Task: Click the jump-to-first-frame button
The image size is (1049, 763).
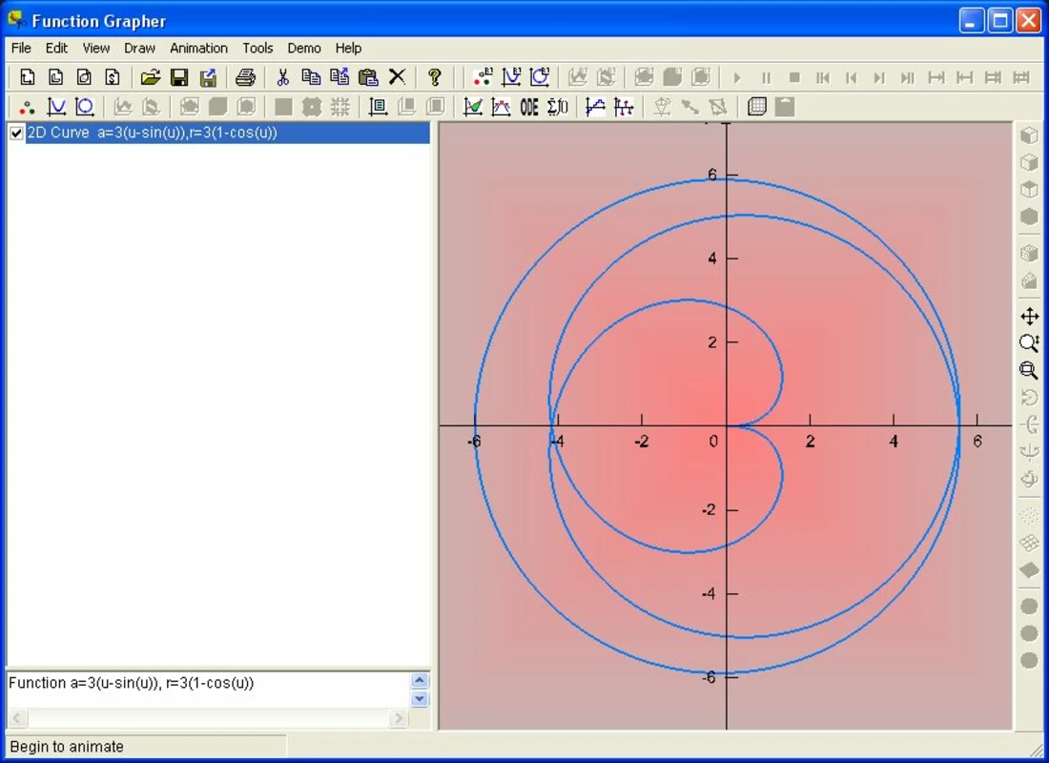Action: point(823,77)
